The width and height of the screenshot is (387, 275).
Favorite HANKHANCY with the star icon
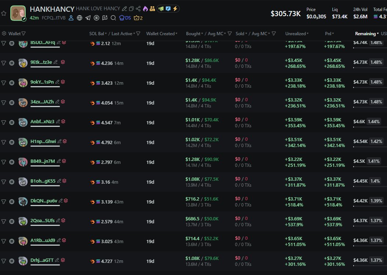[4, 13]
